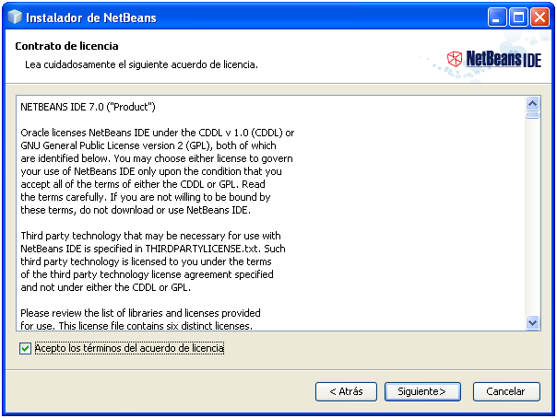Click the 'NETBEANS IDE 7.0 ("Product")' line
557x418 pixels.
click(x=88, y=107)
